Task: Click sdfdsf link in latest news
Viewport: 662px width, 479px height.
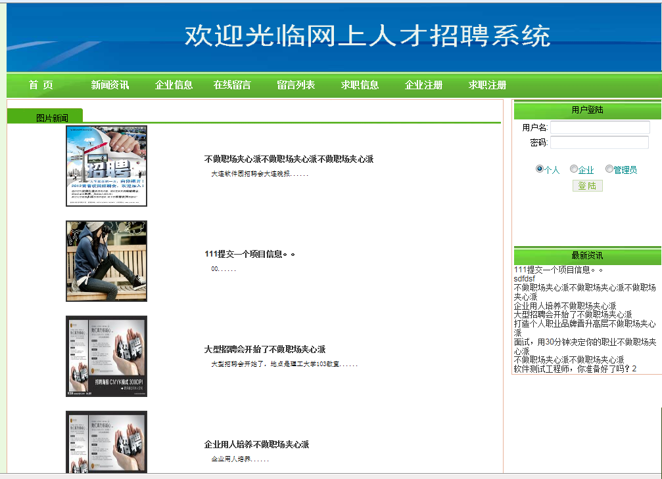Action: [525, 279]
